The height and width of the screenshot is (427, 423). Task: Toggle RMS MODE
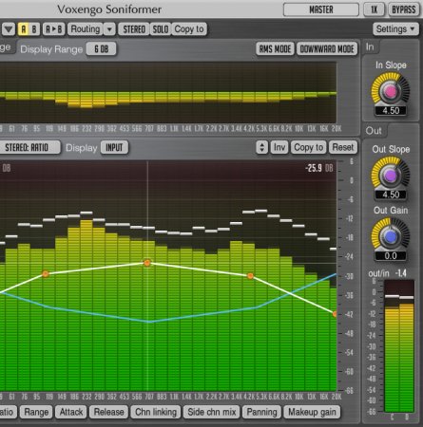coord(275,48)
